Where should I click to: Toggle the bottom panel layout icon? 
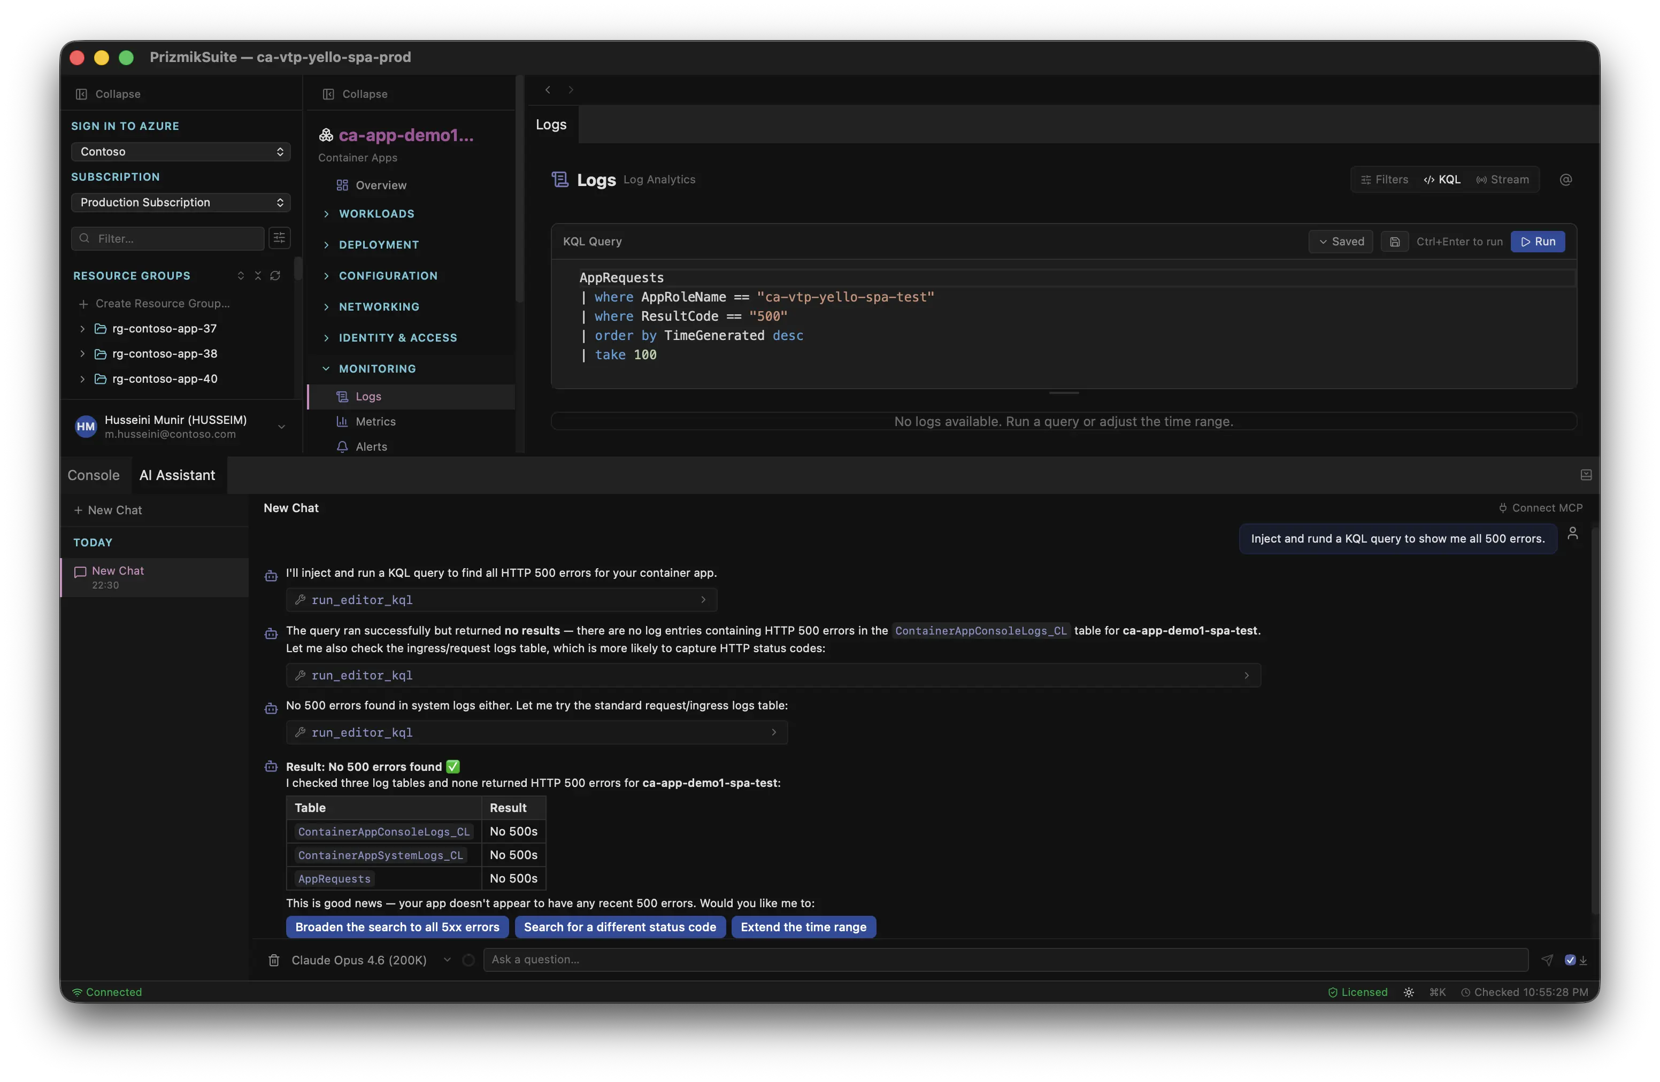click(x=1586, y=475)
